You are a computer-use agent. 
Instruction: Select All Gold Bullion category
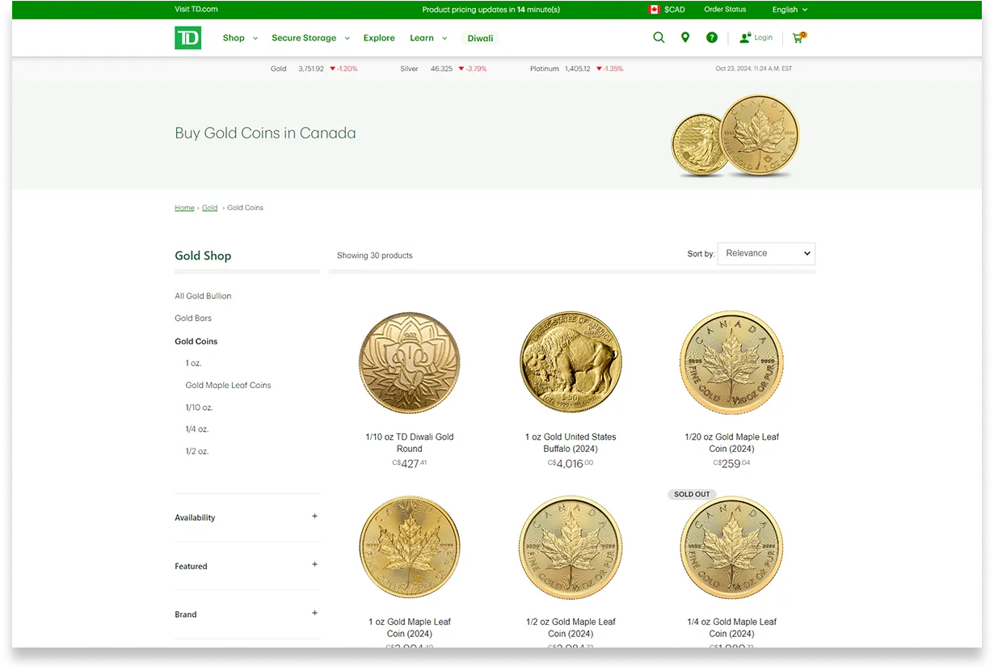click(x=203, y=296)
